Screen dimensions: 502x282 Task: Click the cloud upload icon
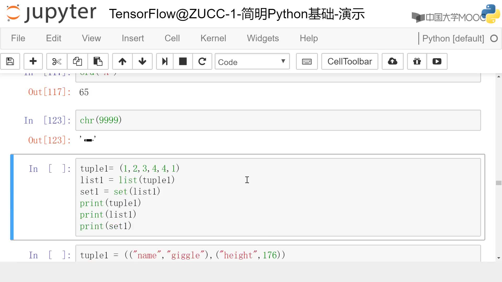pos(392,61)
